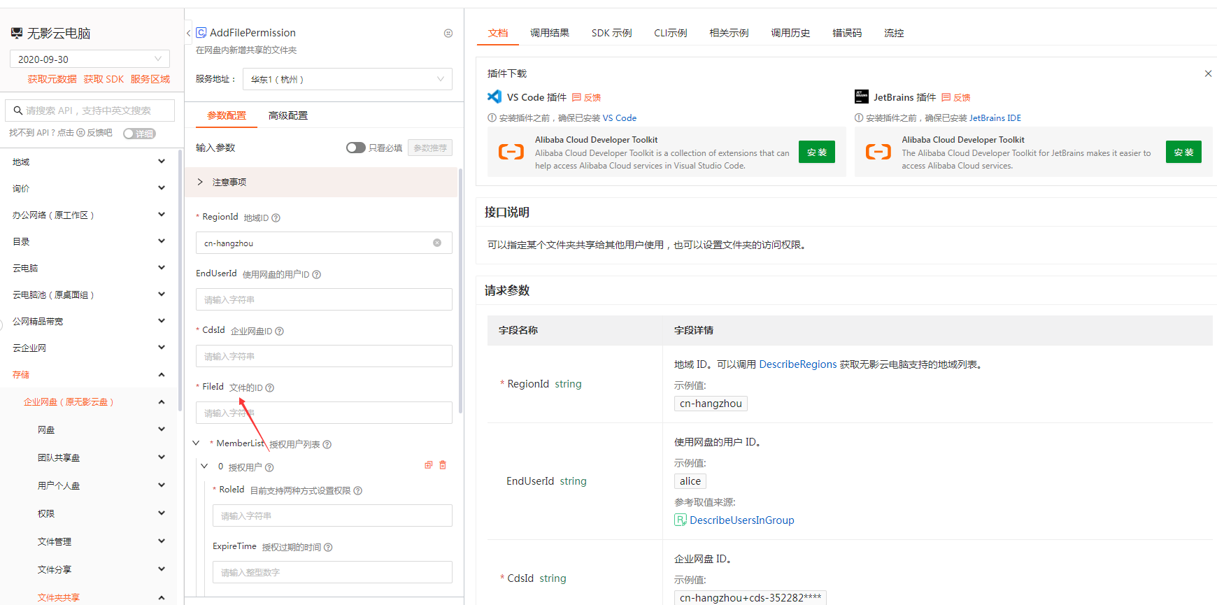Image resolution: width=1217 pixels, height=605 pixels.
Task: Expand the 地域 category in sidebar
Action: [162, 162]
